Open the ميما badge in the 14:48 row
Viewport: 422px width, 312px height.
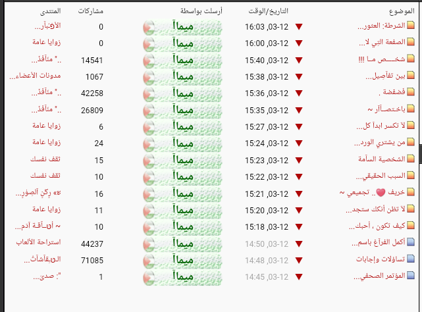[182, 261]
